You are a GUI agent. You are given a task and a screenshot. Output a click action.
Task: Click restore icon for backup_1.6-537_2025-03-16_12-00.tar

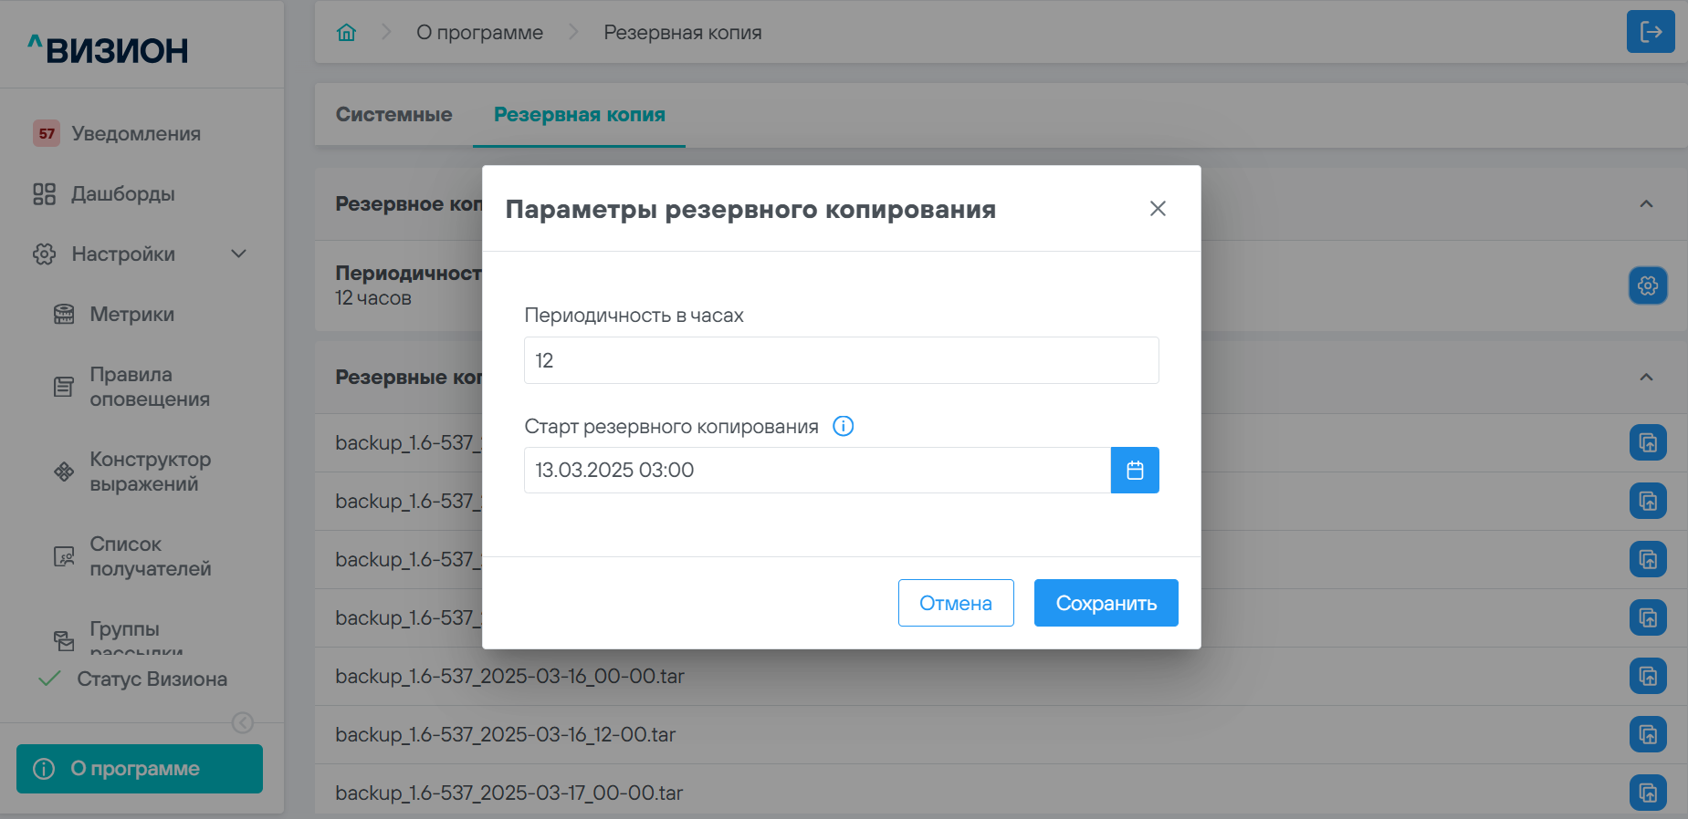(x=1647, y=735)
